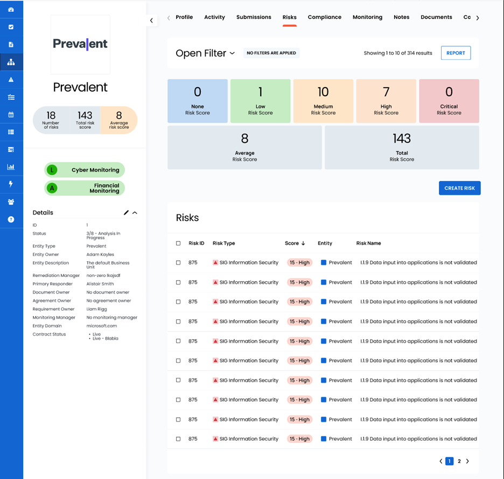The height and width of the screenshot is (479, 504).
Task: Collapse the entity side panel with left chevron
Action: (151, 20)
